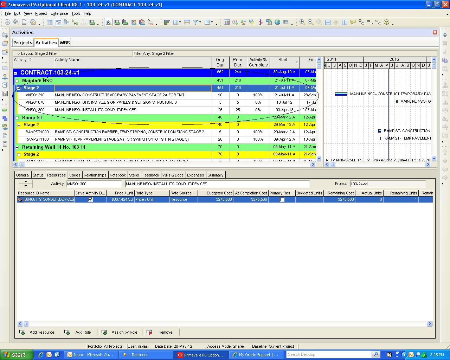Open the columns toolbar dropdown arrow
450x360 pixels.
[180, 22]
